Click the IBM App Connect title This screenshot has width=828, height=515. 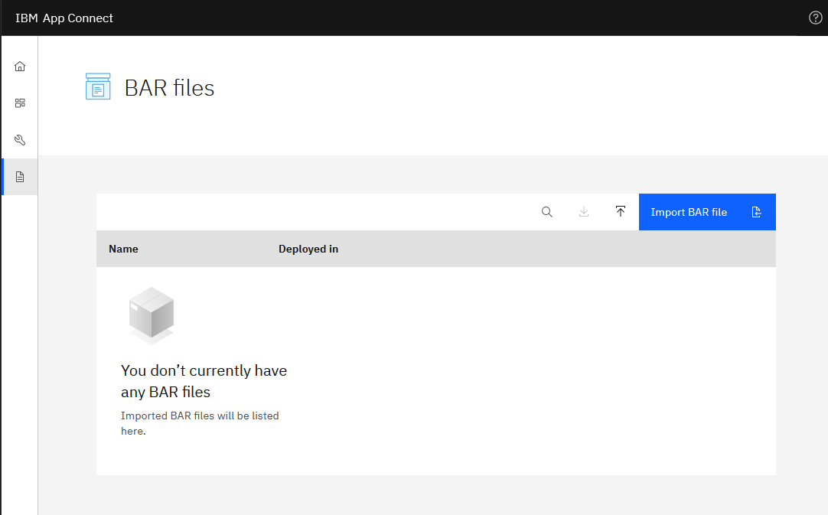tap(64, 18)
